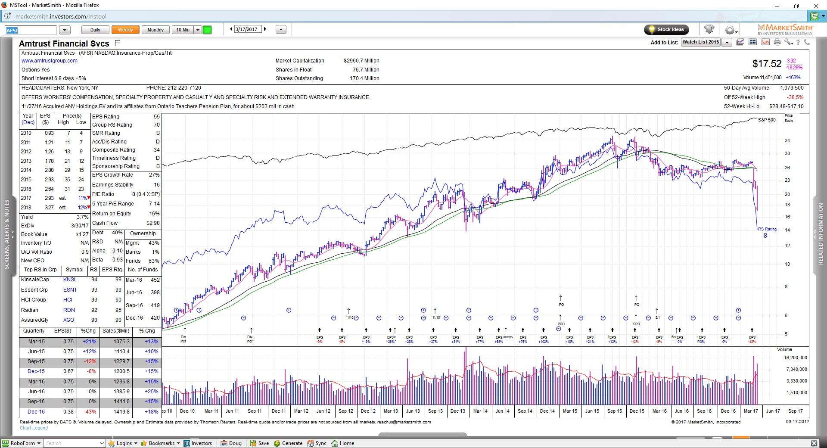Close the RoboForm toolbar with X

[814, 443]
